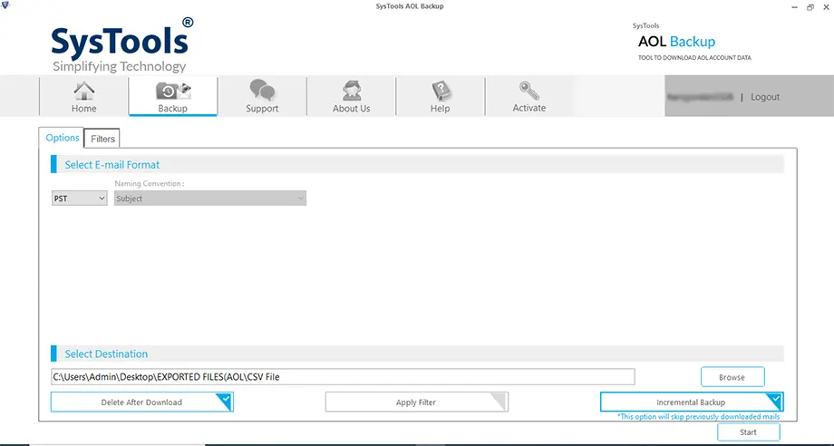Click the Start button
The width and height of the screenshot is (834, 446).
(749, 432)
